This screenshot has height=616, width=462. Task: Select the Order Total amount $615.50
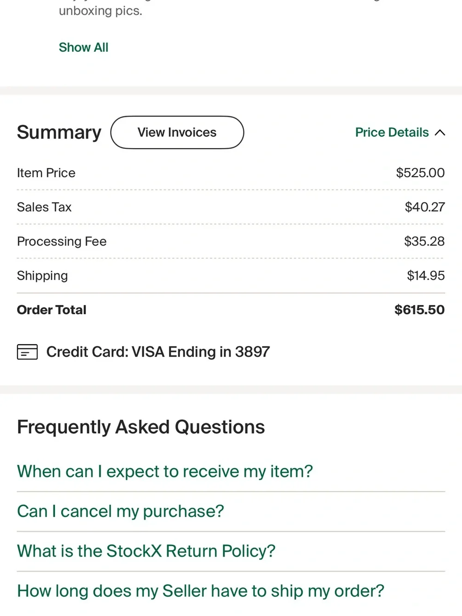[x=419, y=310]
